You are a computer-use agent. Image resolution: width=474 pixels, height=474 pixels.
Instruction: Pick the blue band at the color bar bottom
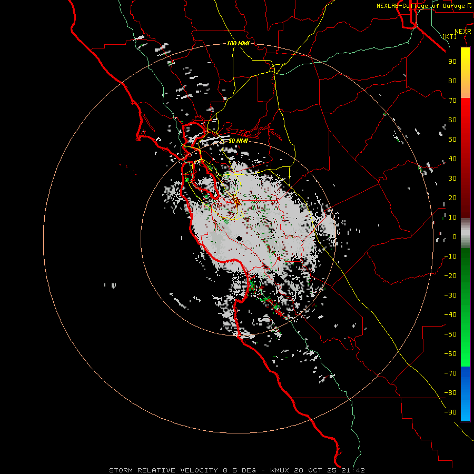pos(465,393)
